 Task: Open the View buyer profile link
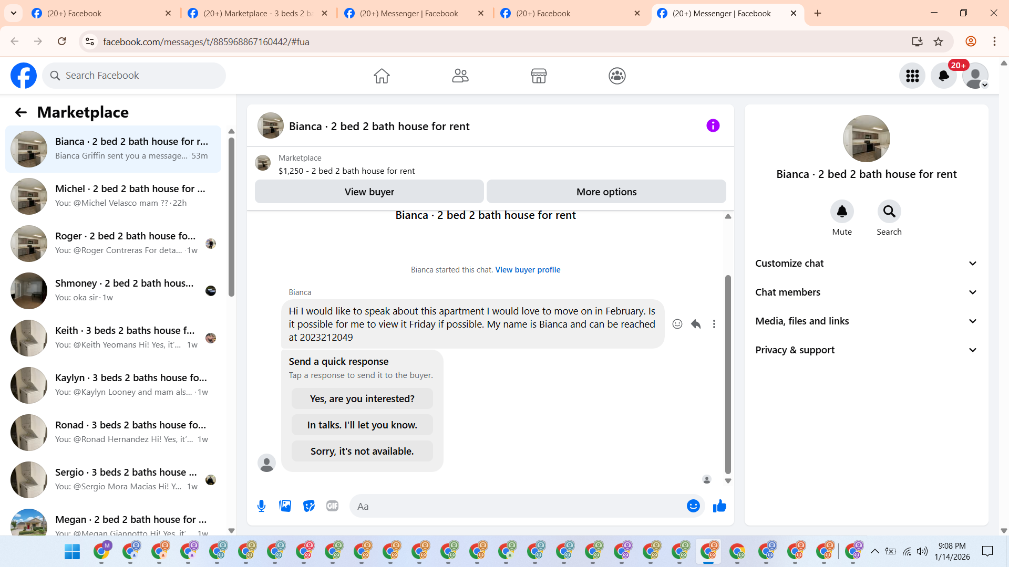(528, 270)
